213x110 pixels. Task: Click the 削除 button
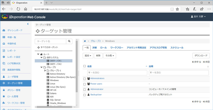click(98, 56)
